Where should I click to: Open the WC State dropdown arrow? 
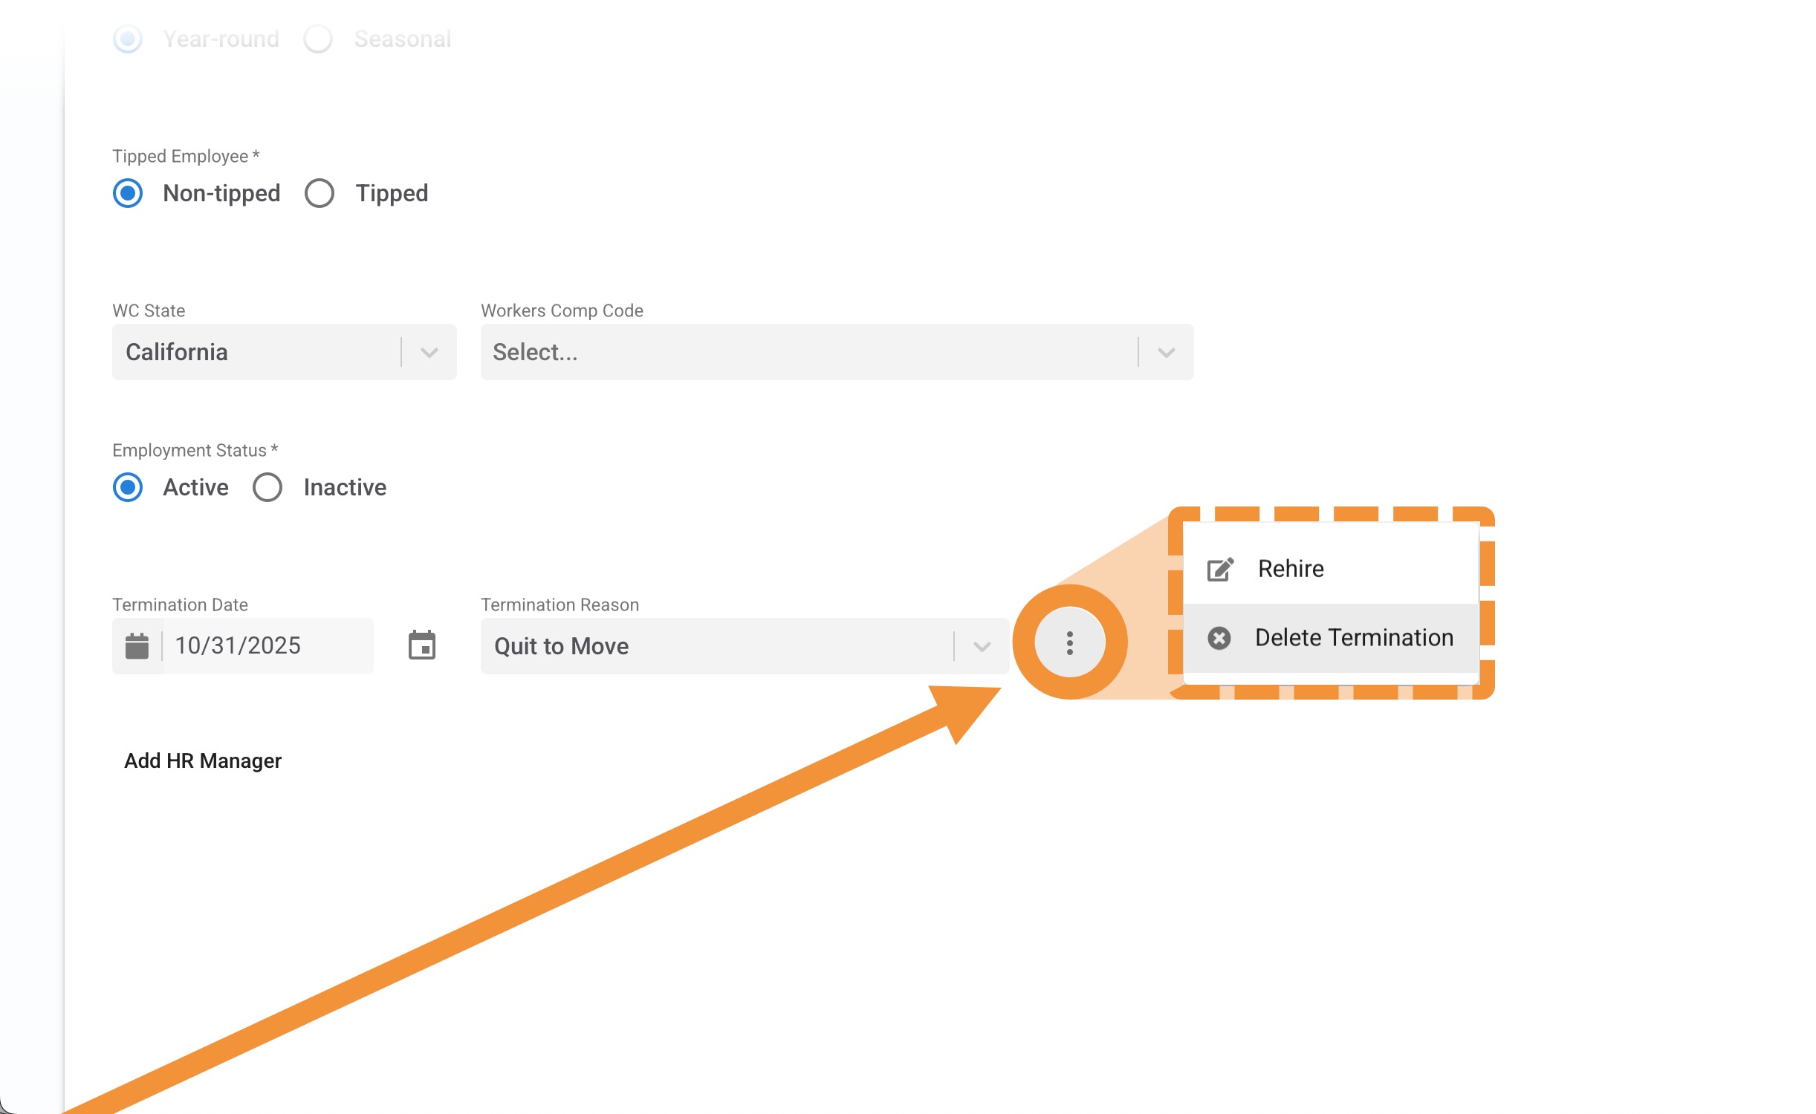(429, 352)
